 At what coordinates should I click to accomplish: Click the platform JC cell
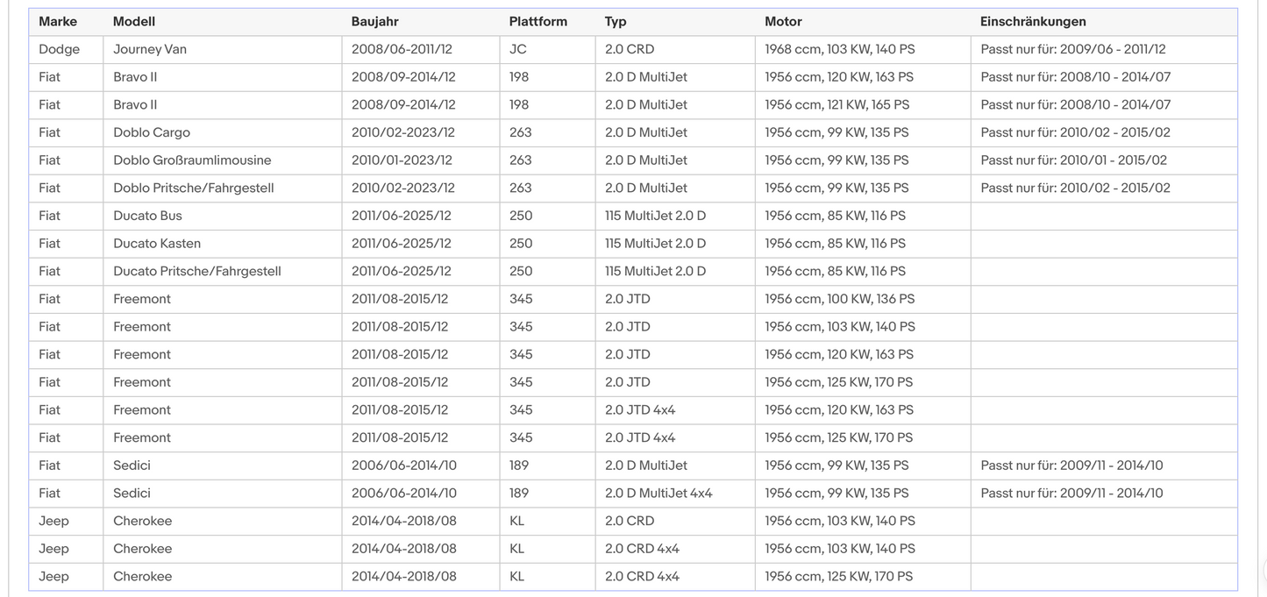click(547, 50)
